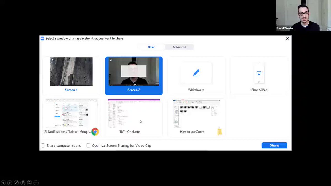The image size is (331, 186).
Task: Enable Optimize Screen Sharing for Video Clip
Action: tap(88, 145)
